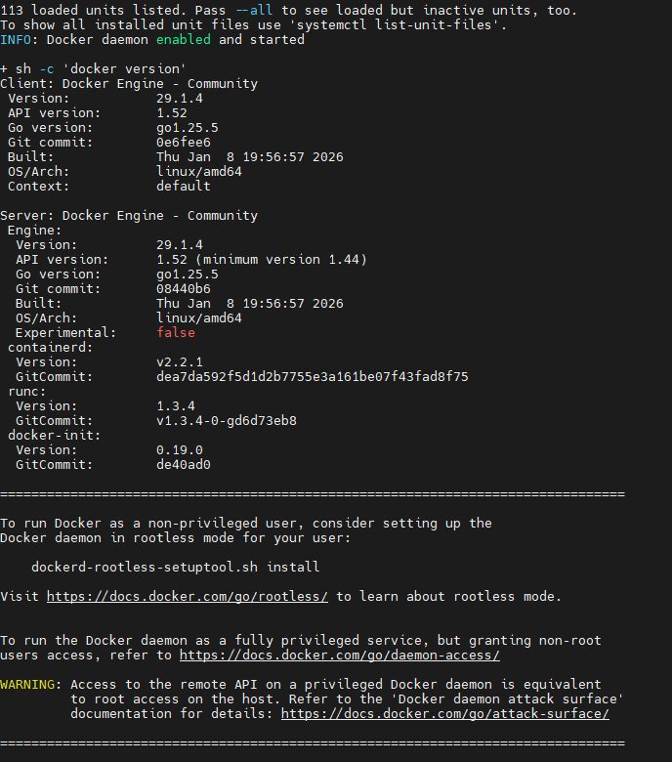Click the runc GitCommit v1.3.4-0-gd6d73eb8
This screenshot has width=672, height=762.
[x=226, y=420]
